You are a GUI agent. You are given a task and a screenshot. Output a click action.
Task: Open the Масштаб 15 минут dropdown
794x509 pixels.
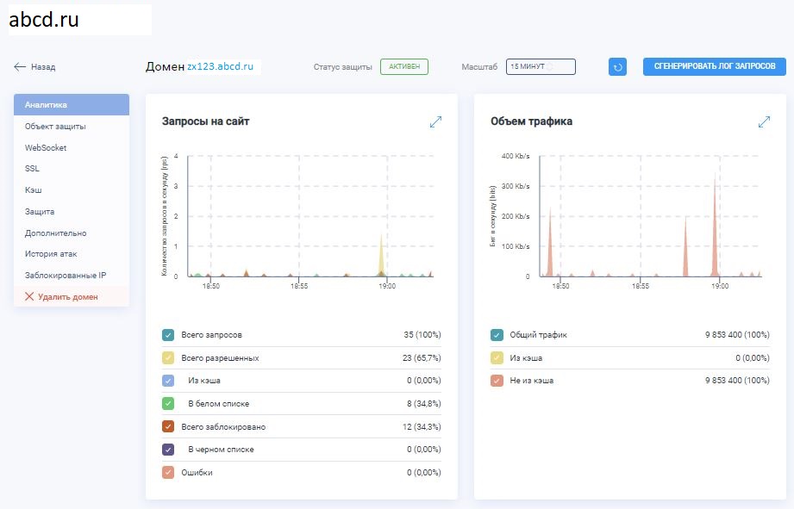[541, 66]
